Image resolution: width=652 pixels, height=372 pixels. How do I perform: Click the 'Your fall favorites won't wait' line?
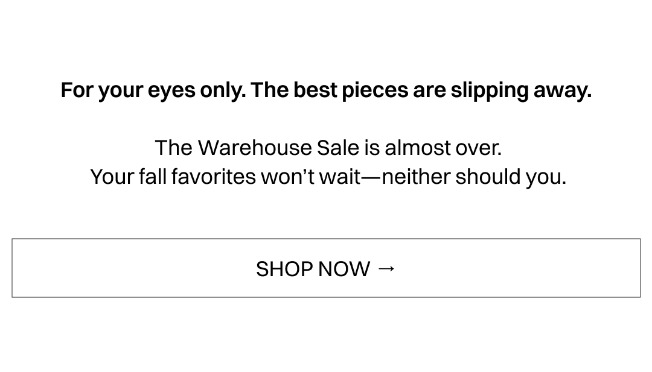point(328,177)
